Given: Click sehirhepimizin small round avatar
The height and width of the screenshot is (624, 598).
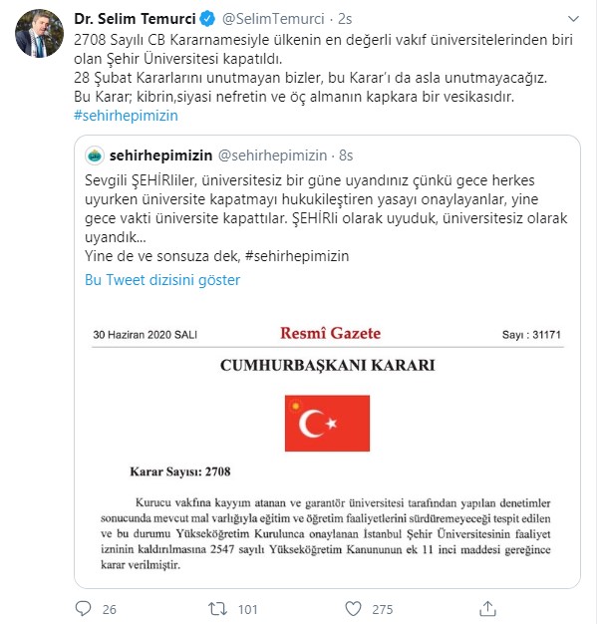Looking at the screenshot, I should pyautogui.click(x=95, y=156).
